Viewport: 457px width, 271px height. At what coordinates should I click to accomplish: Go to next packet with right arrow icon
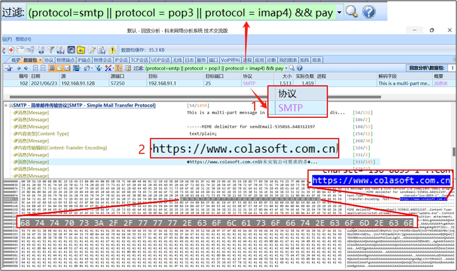click(x=26, y=68)
